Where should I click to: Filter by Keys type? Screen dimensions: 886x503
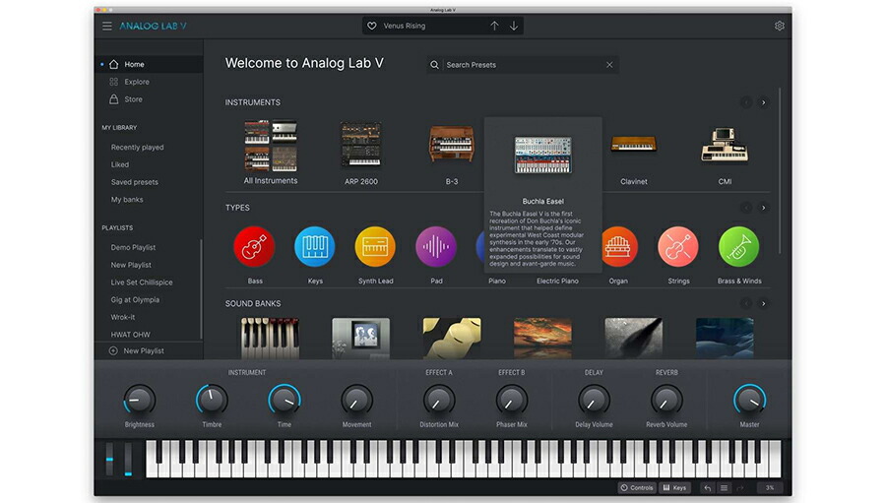(x=315, y=247)
